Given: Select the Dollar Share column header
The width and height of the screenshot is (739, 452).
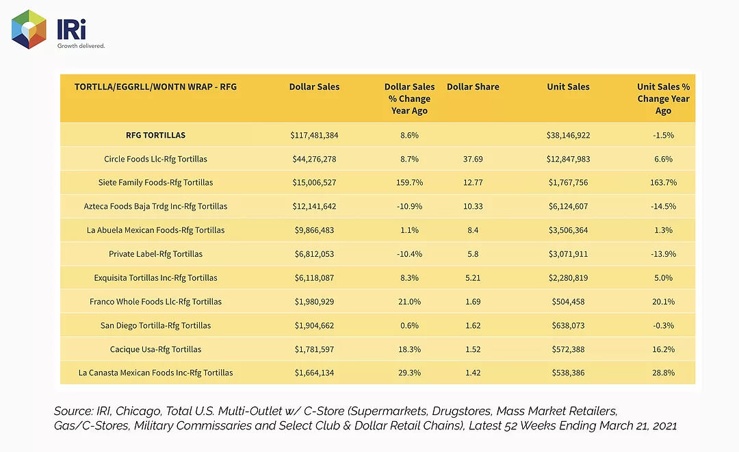Looking at the screenshot, I should (x=473, y=87).
